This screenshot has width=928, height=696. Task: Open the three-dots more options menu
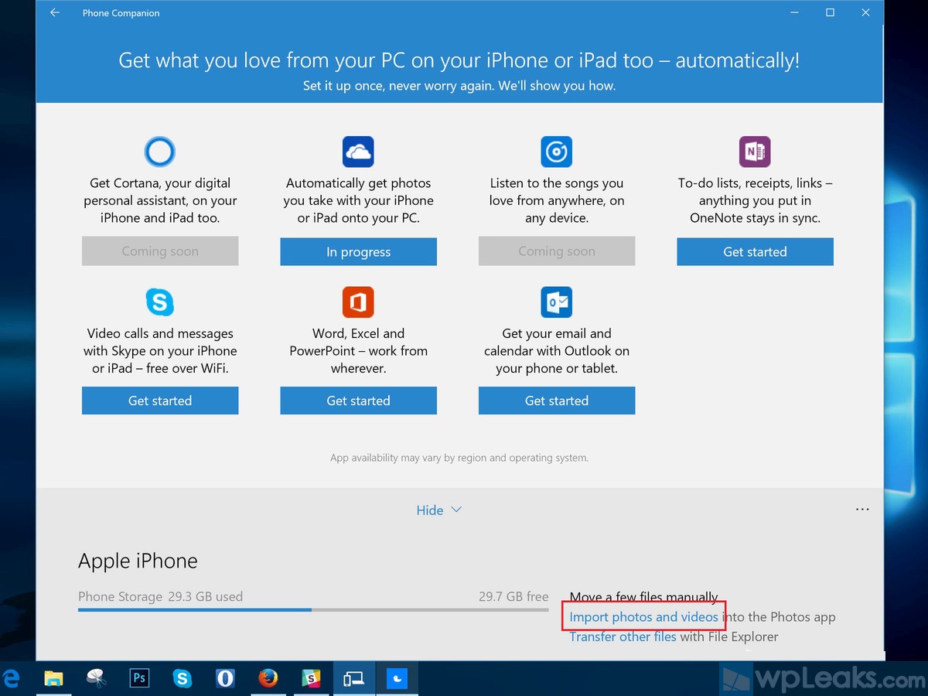[862, 510]
